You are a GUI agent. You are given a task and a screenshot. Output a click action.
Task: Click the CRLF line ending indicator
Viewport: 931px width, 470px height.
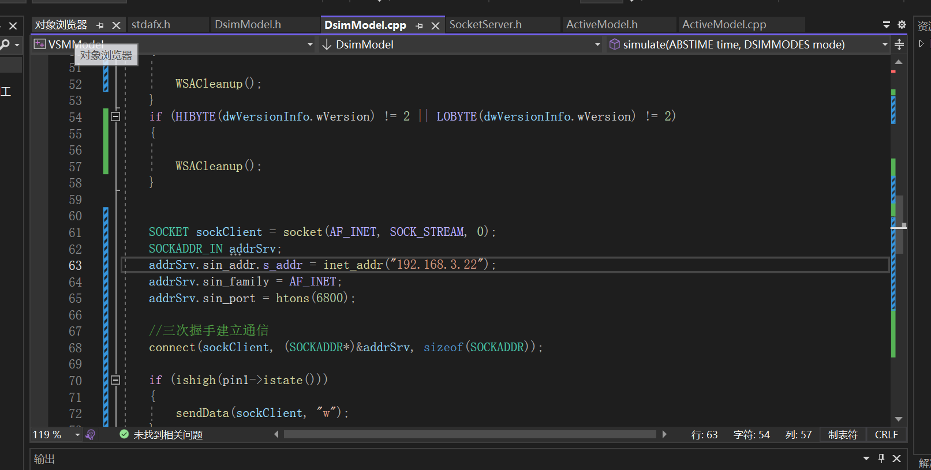(x=886, y=434)
